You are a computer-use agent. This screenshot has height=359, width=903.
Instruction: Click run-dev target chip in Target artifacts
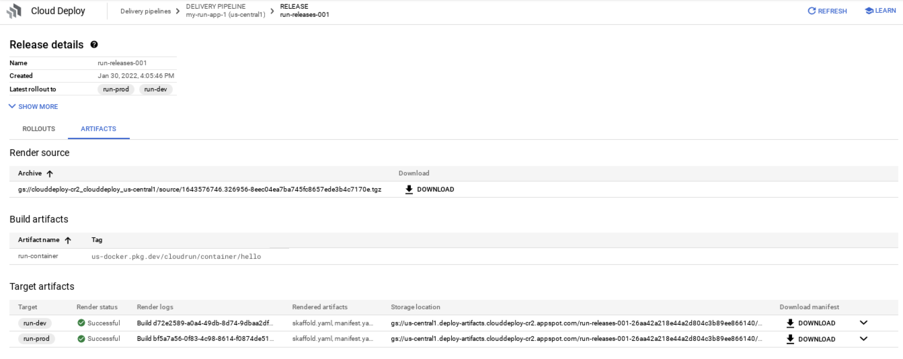pos(35,323)
